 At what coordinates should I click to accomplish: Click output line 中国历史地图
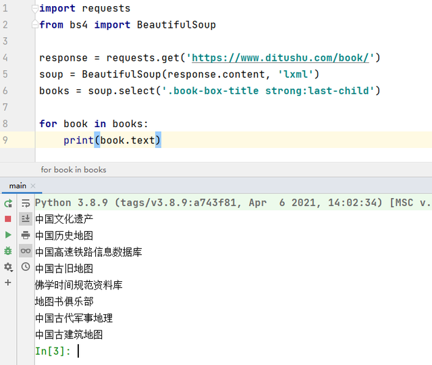(64, 236)
